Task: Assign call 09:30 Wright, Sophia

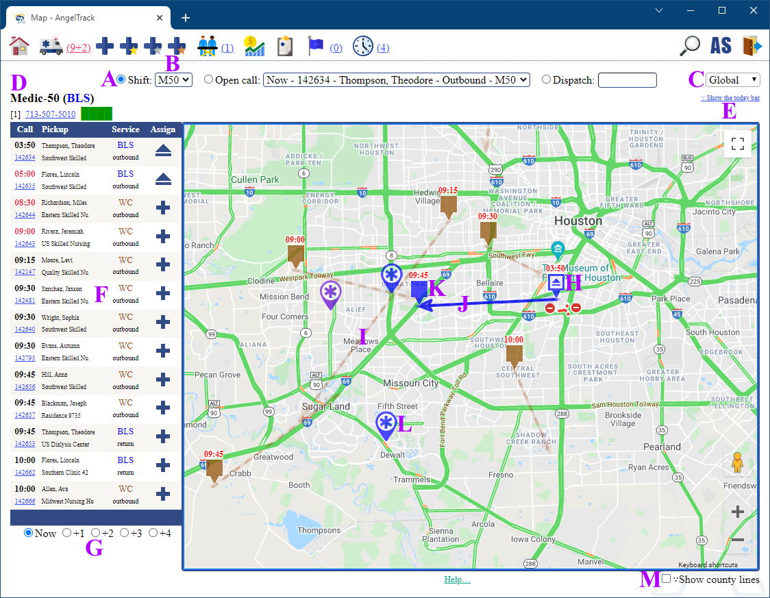Action: coord(163,322)
